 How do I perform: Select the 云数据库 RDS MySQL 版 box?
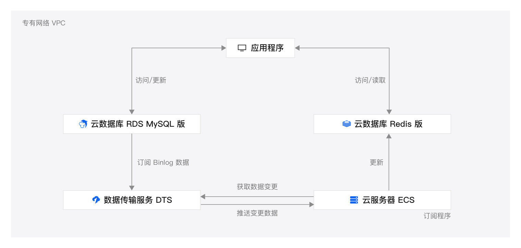[x=132, y=124]
